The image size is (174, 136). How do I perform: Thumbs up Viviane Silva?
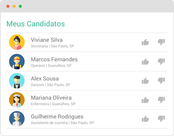click(x=145, y=42)
